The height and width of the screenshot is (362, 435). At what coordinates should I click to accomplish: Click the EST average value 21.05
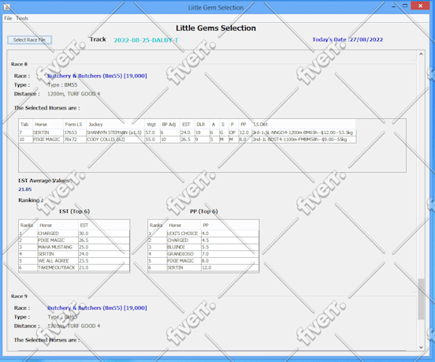click(25, 189)
